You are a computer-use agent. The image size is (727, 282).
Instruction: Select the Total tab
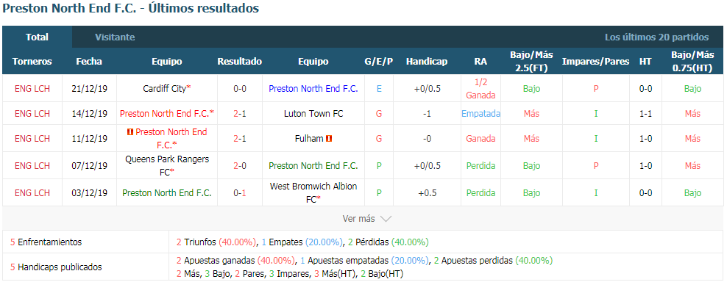[37, 37]
